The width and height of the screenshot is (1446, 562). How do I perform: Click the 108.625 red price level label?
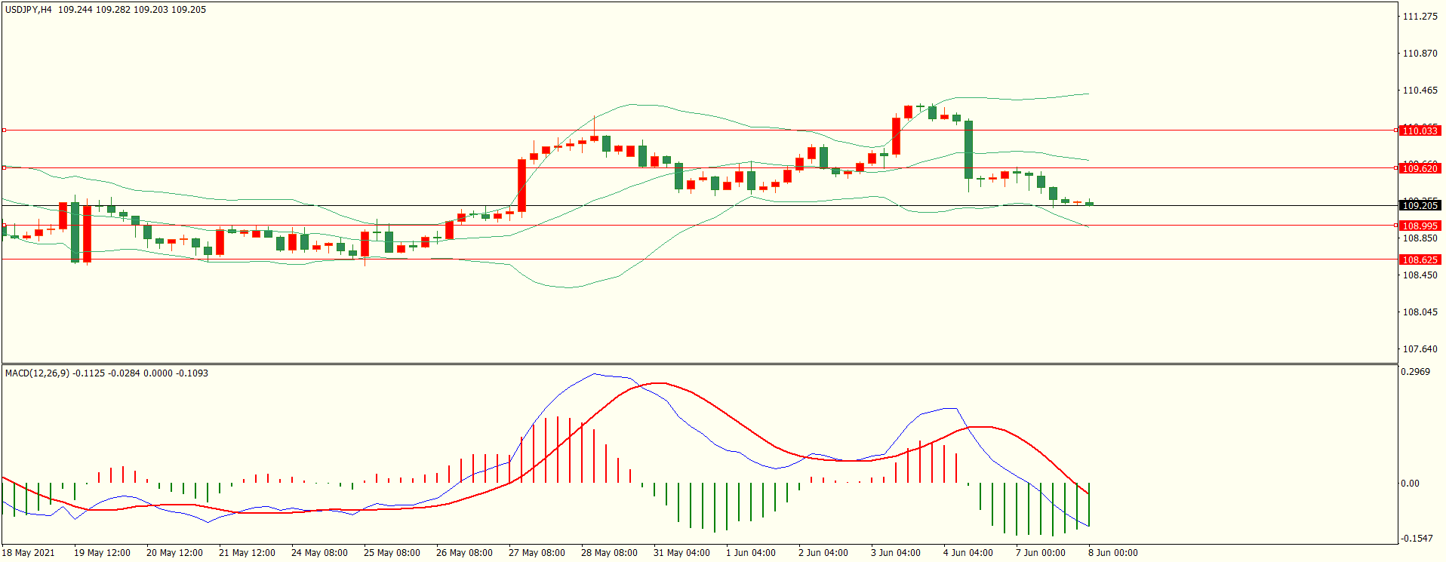click(x=1419, y=260)
